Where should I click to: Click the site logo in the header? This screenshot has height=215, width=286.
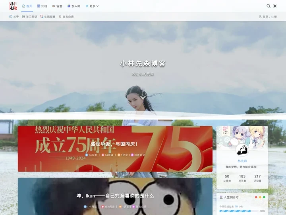pyautogui.click(x=14, y=6)
